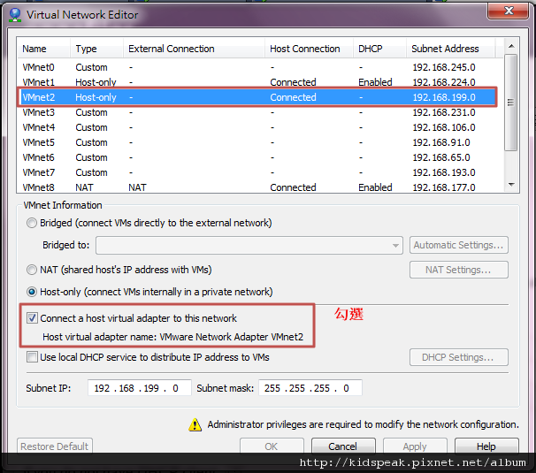Click Host virtual adapter name text
This screenshot has width=536, height=473.
173,337
